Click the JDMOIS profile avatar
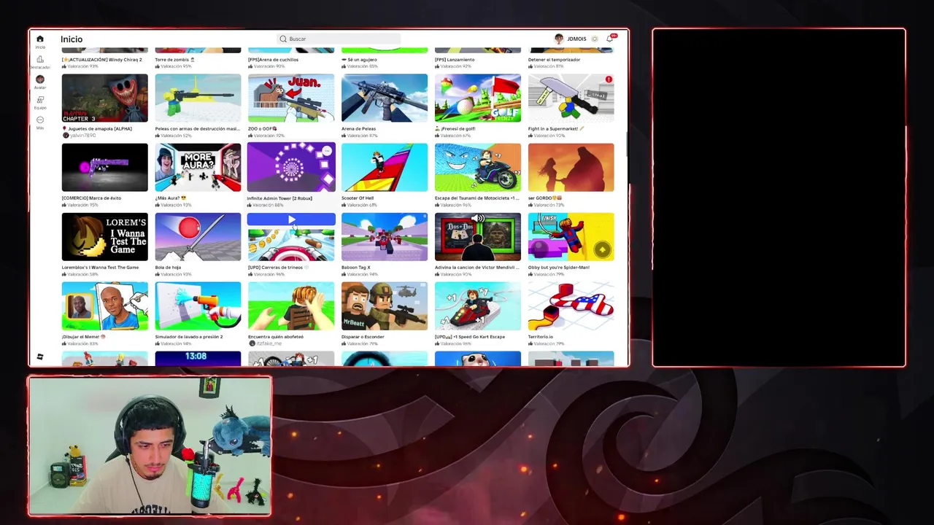The image size is (934, 525). pyautogui.click(x=559, y=39)
